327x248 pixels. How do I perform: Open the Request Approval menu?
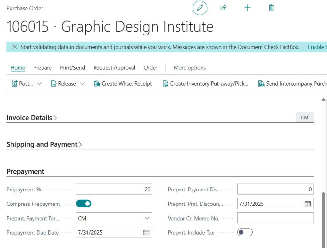114,68
